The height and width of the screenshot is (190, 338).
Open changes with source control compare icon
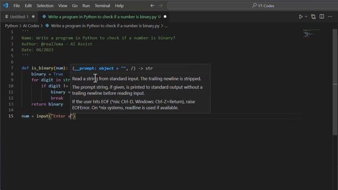click(x=313, y=16)
